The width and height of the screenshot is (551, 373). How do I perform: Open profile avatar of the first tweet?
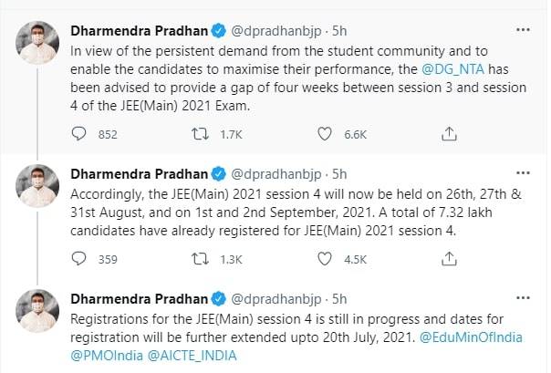(x=38, y=41)
